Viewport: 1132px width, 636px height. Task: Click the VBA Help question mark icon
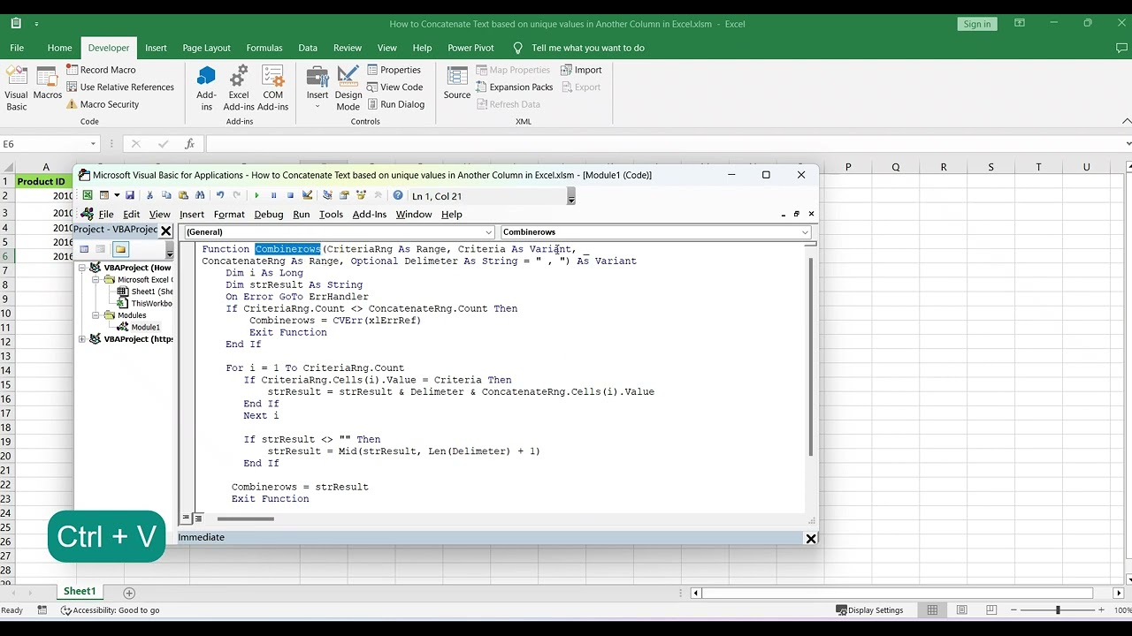click(398, 196)
